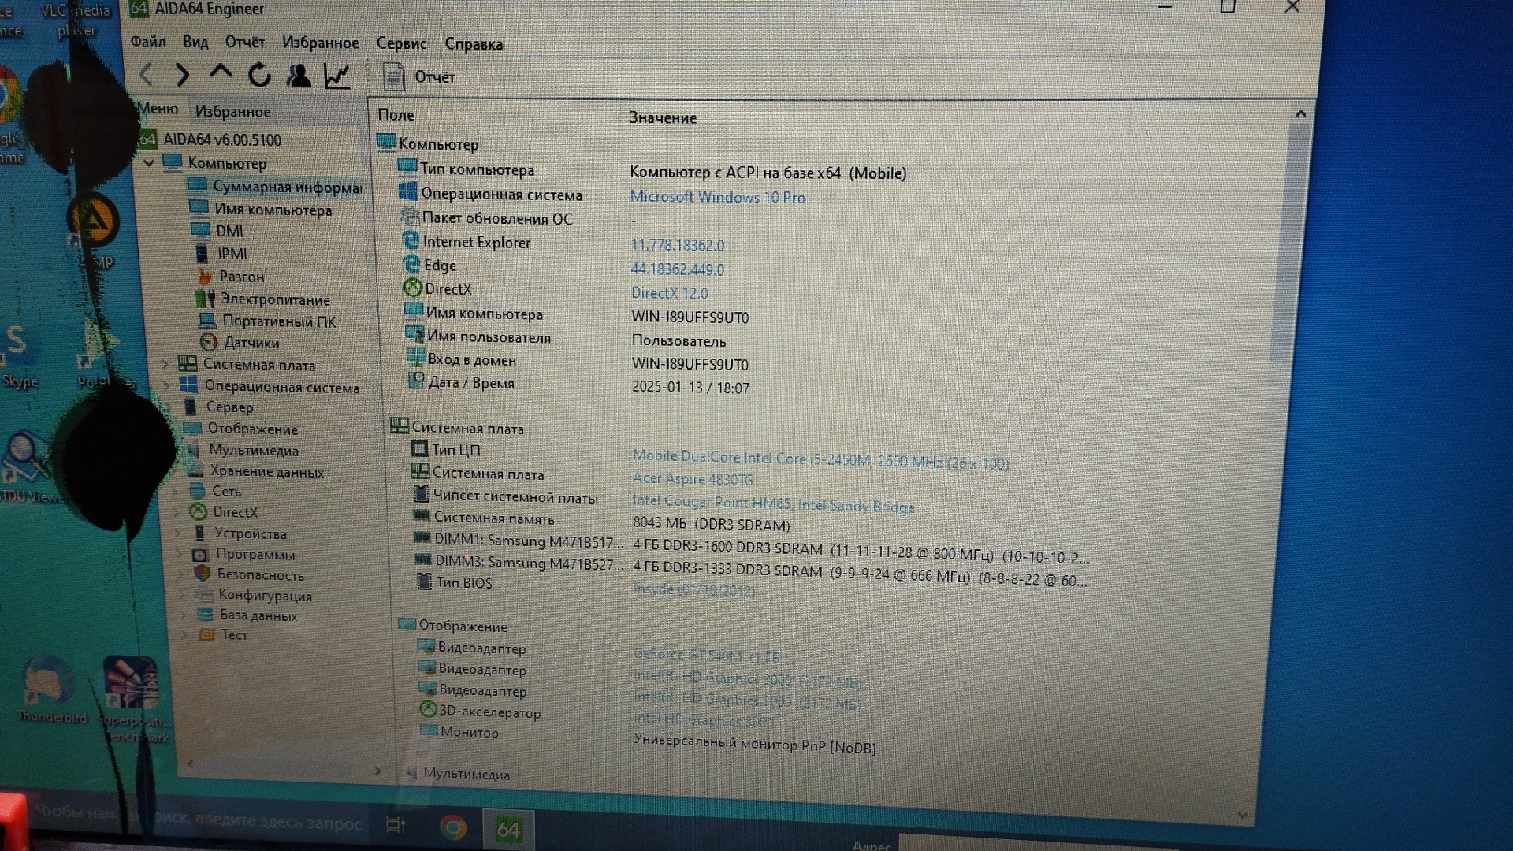Go forward with the right arrow toolbar button
Viewport: 1513px width, 851px height.
coord(183,75)
